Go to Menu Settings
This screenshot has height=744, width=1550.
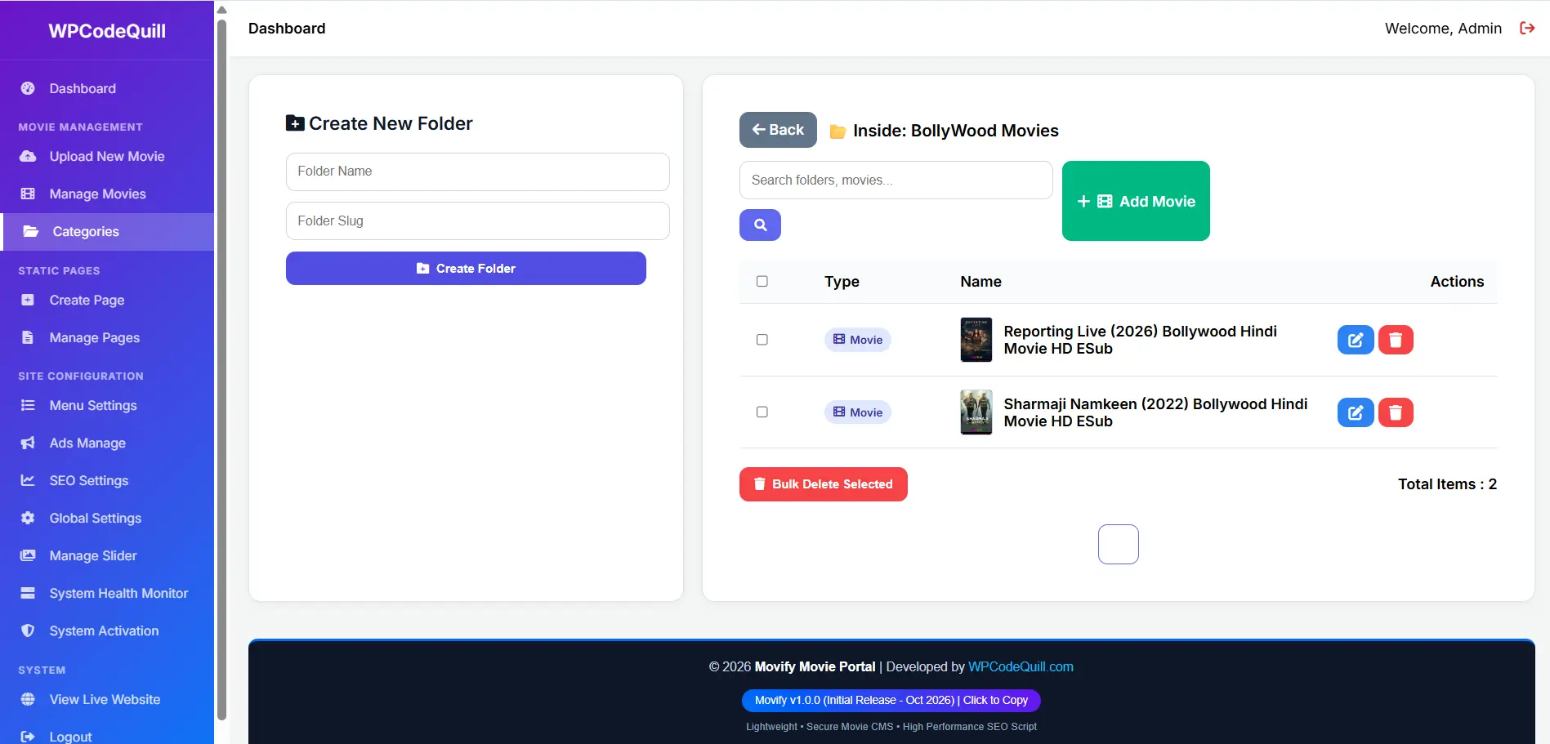[x=107, y=405]
